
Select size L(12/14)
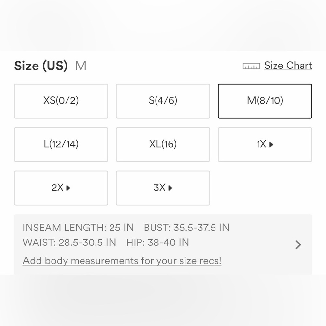pos(61,144)
